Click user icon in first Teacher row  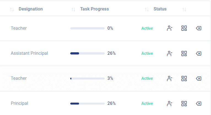point(169,28)
